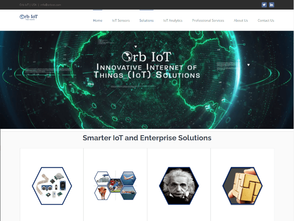Image resolution: width=294 pixels, height=221 pixels.
Task: Click the globe in hero Orb IoT logo
Action: (127, 56)
